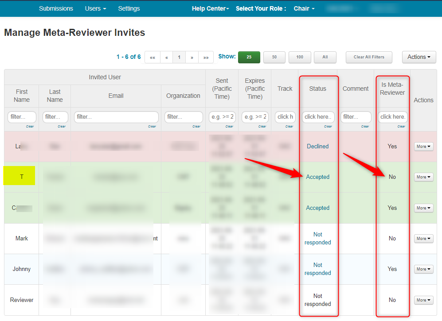Click the Declined status link
442x321 pixels.
[318, 146]
